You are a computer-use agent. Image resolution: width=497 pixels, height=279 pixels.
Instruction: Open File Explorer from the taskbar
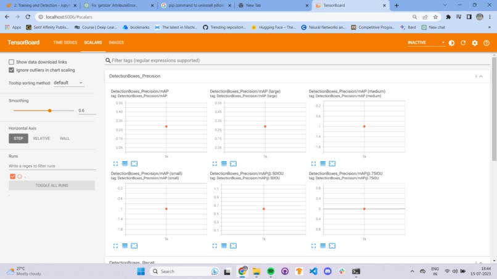[x=256, y=272]
